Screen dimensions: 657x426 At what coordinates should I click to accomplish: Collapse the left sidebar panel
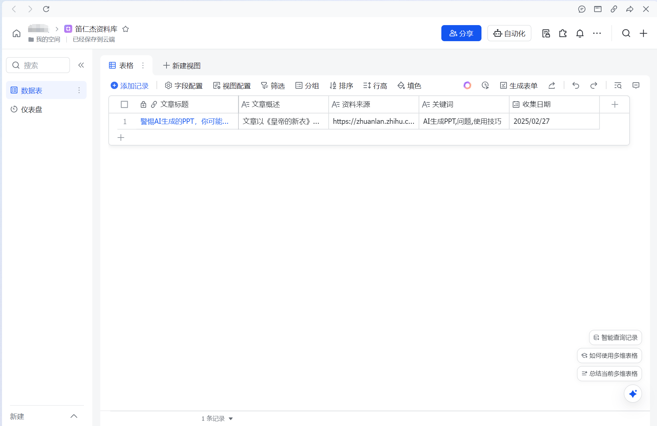tap(81, 65)
